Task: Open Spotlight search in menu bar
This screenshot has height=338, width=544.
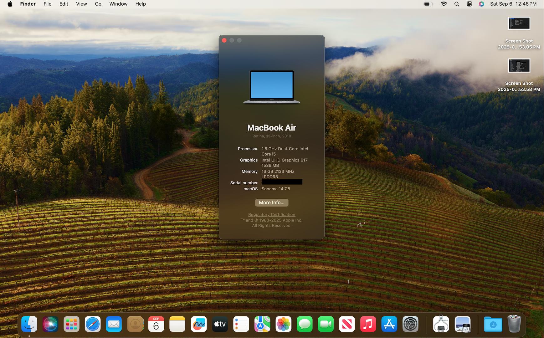Action: (x=457, y=4)
